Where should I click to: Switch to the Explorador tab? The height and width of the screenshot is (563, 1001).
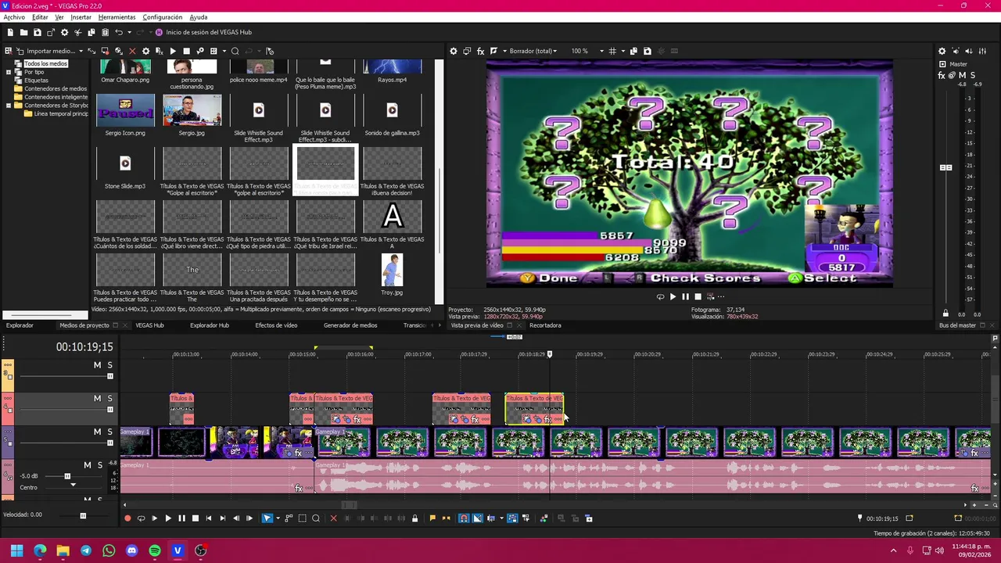[x=20, y=325]
